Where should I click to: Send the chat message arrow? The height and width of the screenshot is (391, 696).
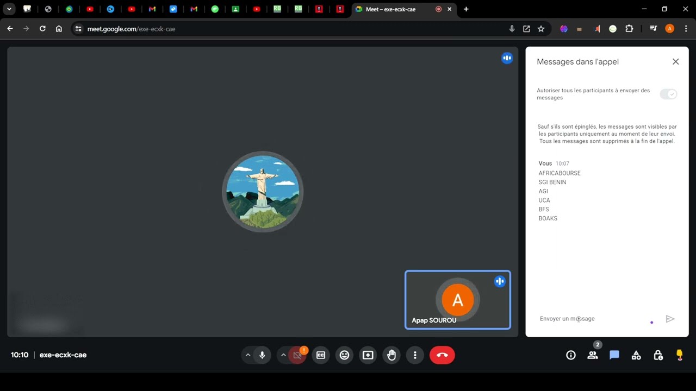point(670,319)
